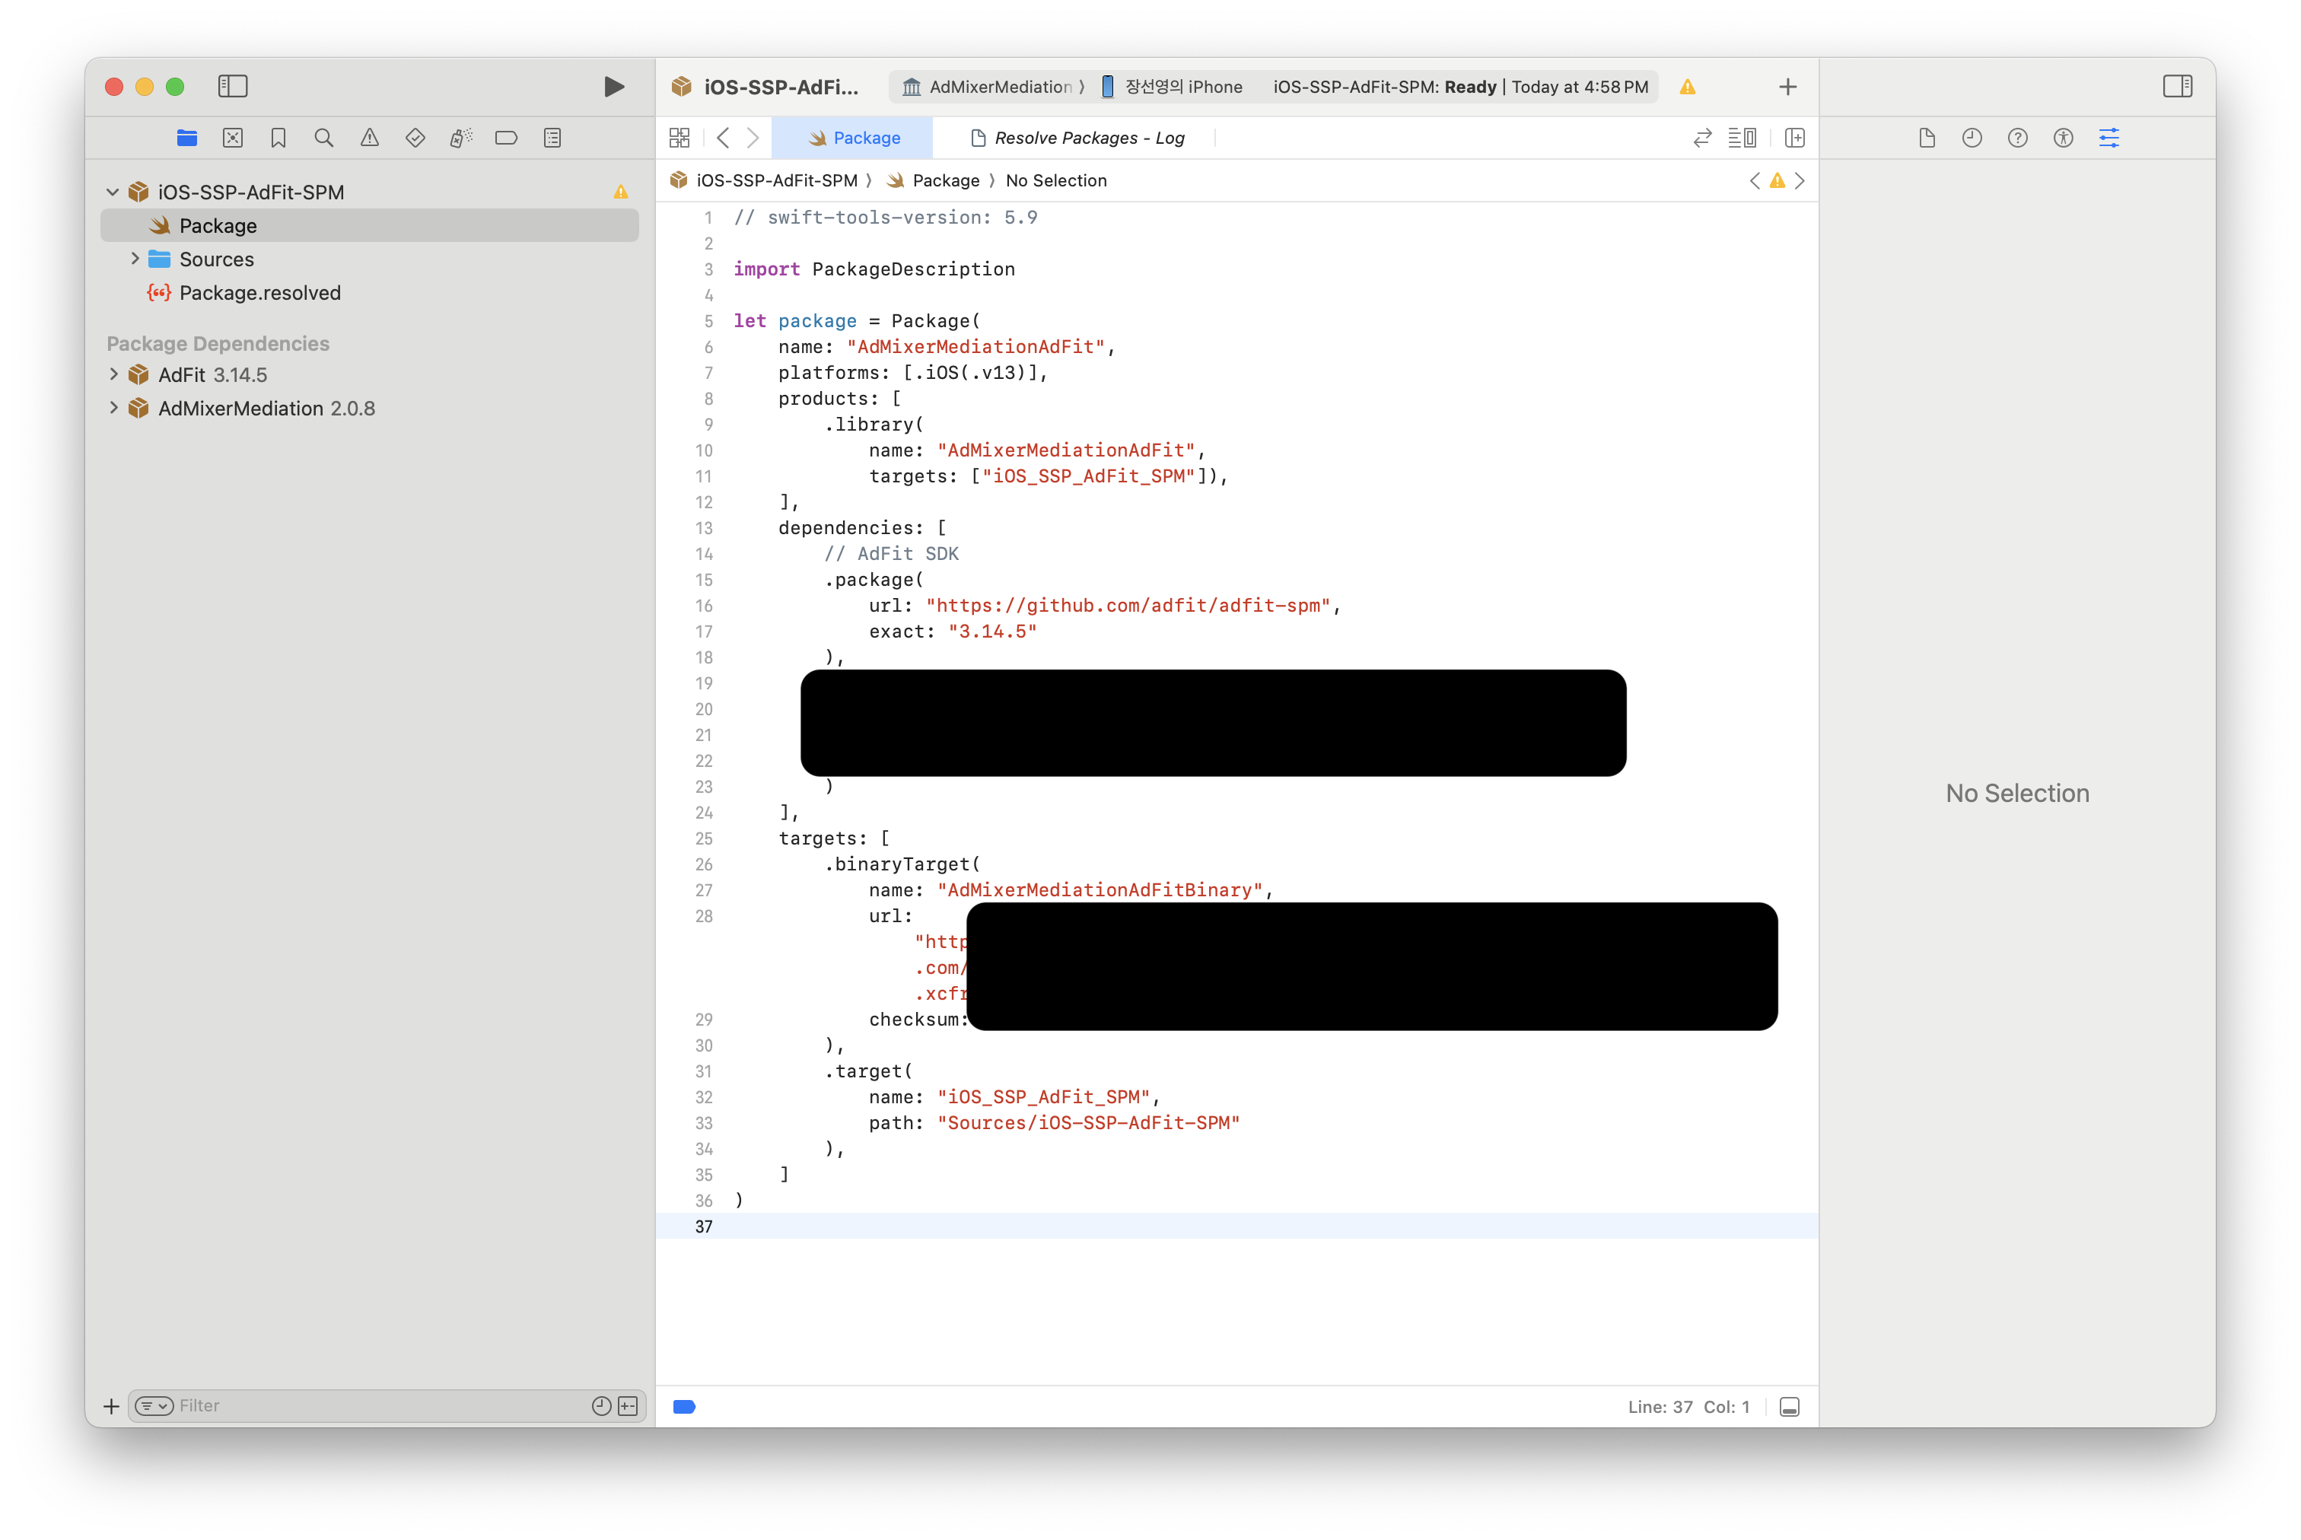Open the Issue navigator warning icon
This screenshot has width=2301, height=1540.
pos(369,138)
